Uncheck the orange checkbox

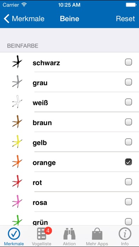(128, 162)
